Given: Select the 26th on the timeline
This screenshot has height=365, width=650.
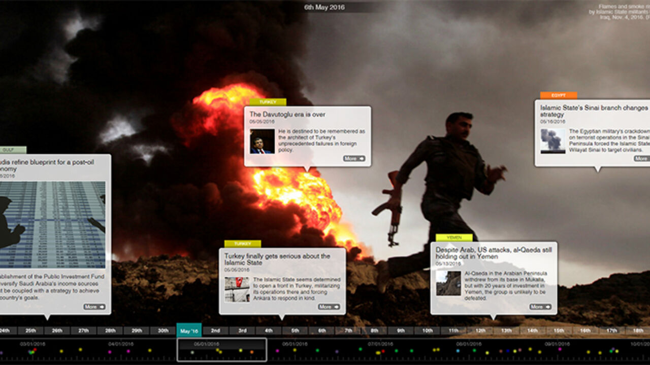Looking at the screenshot, I should coord(57,331).
